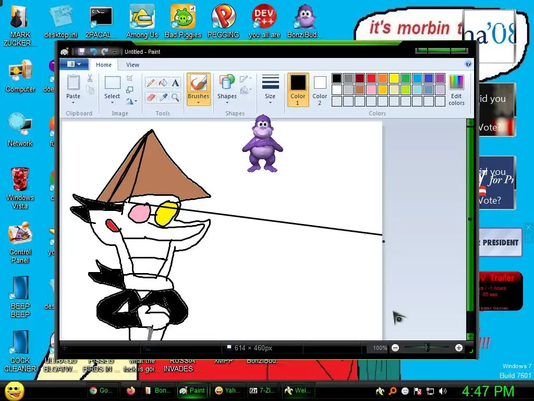The height and width of the screenshot is (401, 534).
Task: Switch to the Home ribbon tab
Action: click(x=104, y=64)
